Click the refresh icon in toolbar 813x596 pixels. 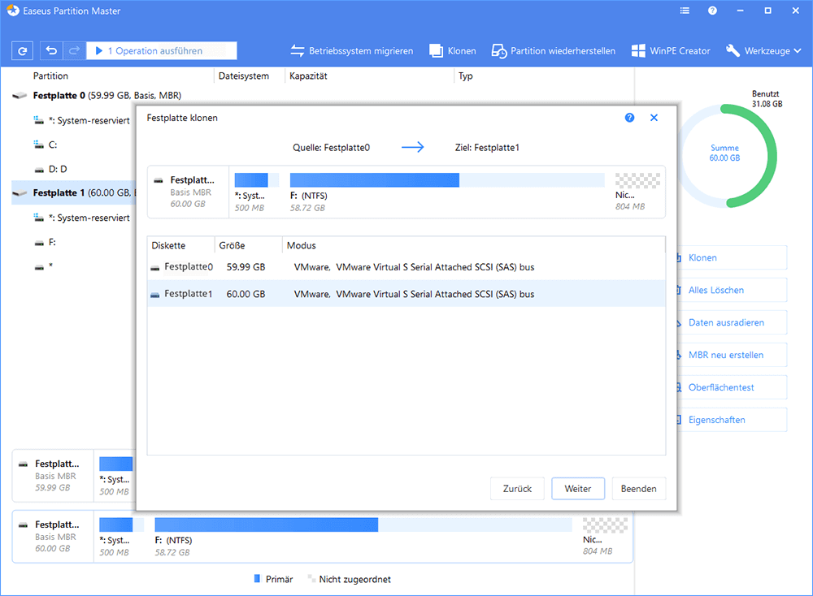(x=22, y=50)
